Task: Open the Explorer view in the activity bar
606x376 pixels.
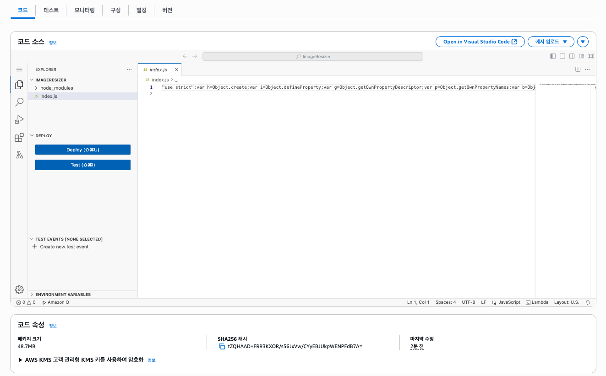Action: (19, 85)
